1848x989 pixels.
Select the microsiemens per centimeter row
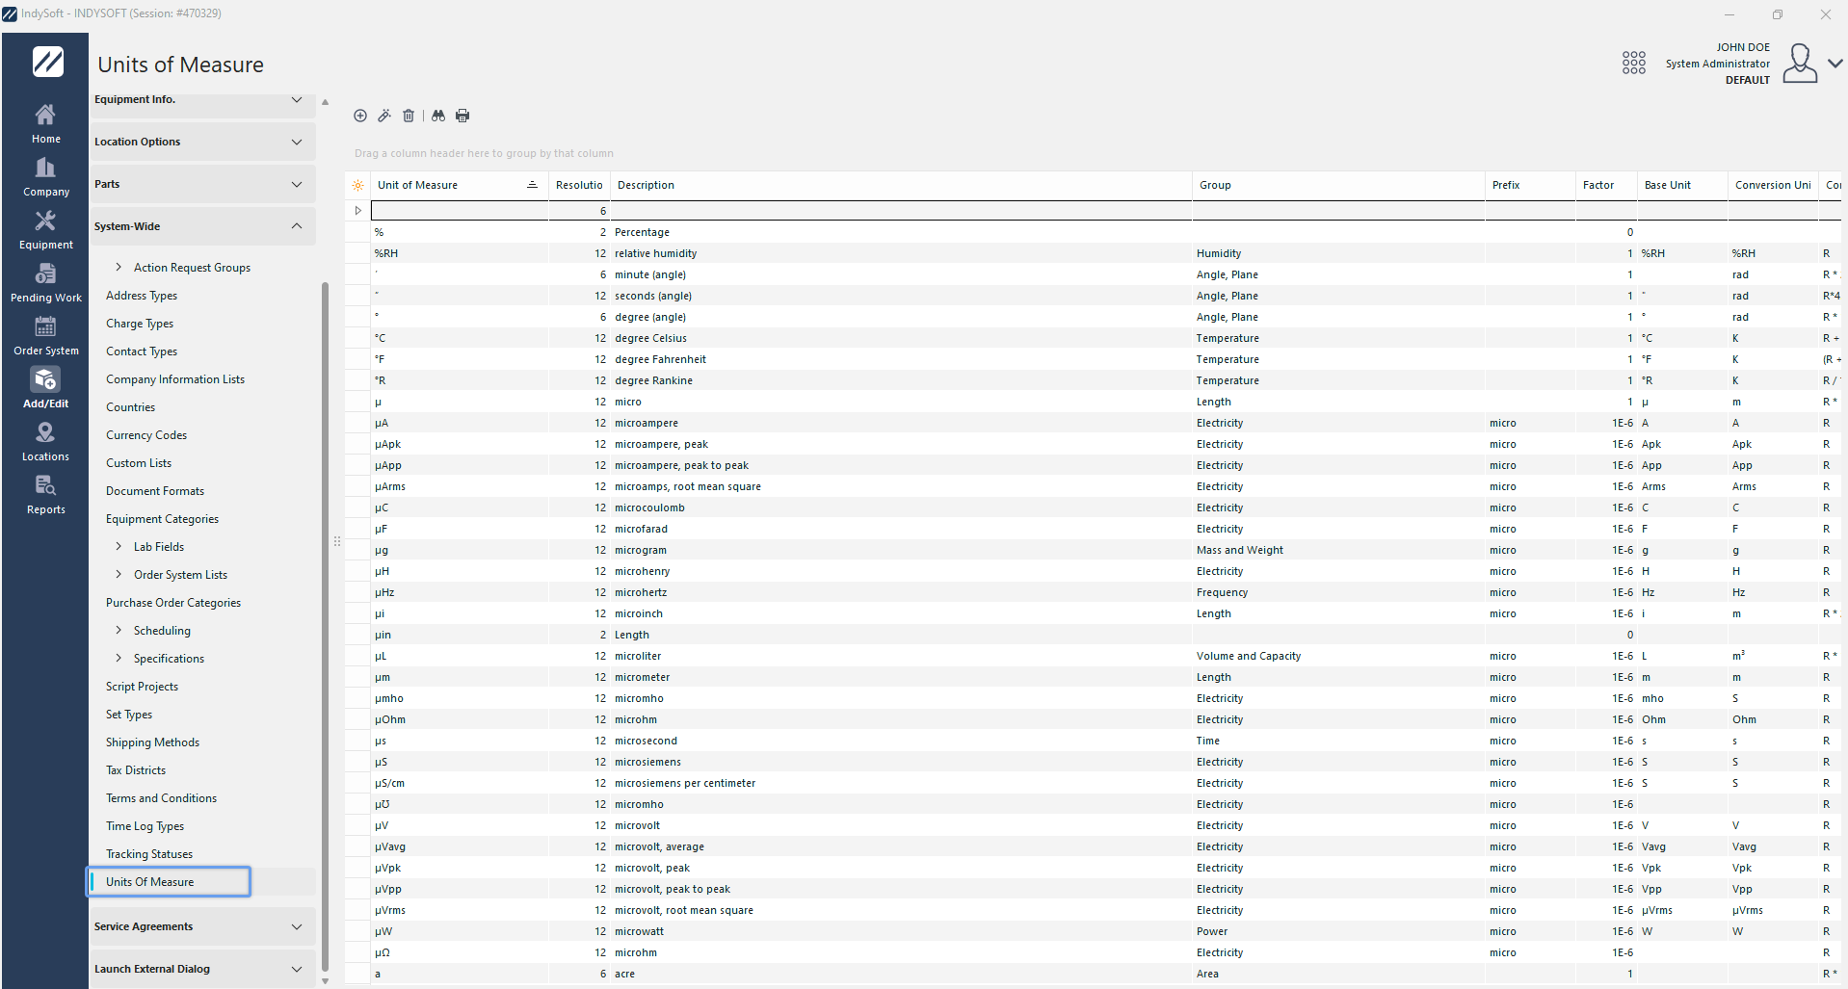(1093, 783)
